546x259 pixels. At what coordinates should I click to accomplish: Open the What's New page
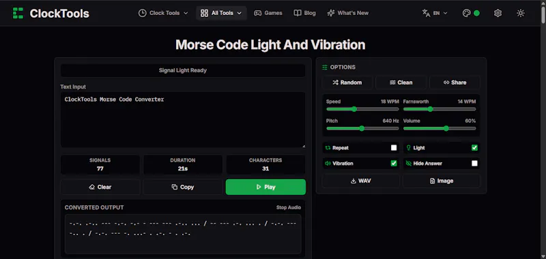(x=348, y=13)
